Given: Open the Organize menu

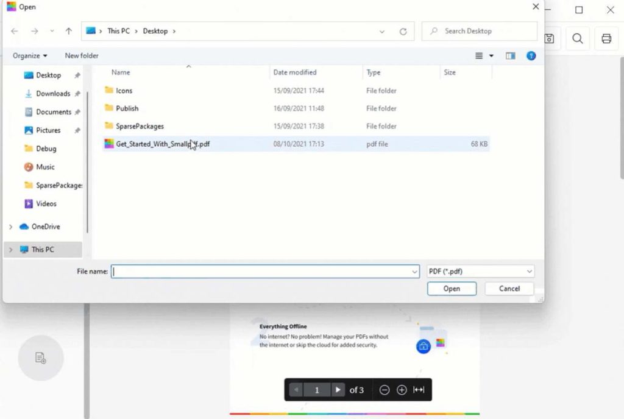Looking at the screenshot, I should coord(30,55).
